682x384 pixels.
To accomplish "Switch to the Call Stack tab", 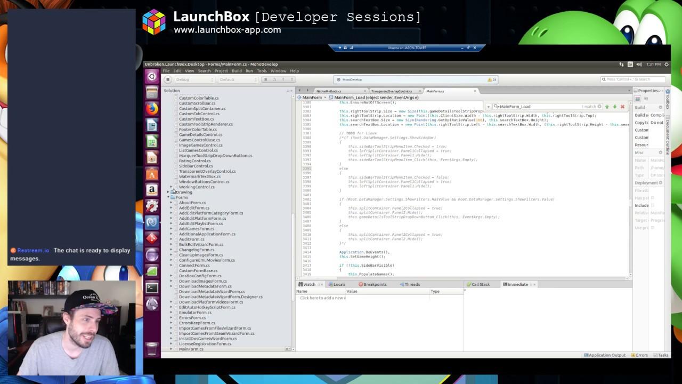I will pyautogui.click(x=478, y=284).
